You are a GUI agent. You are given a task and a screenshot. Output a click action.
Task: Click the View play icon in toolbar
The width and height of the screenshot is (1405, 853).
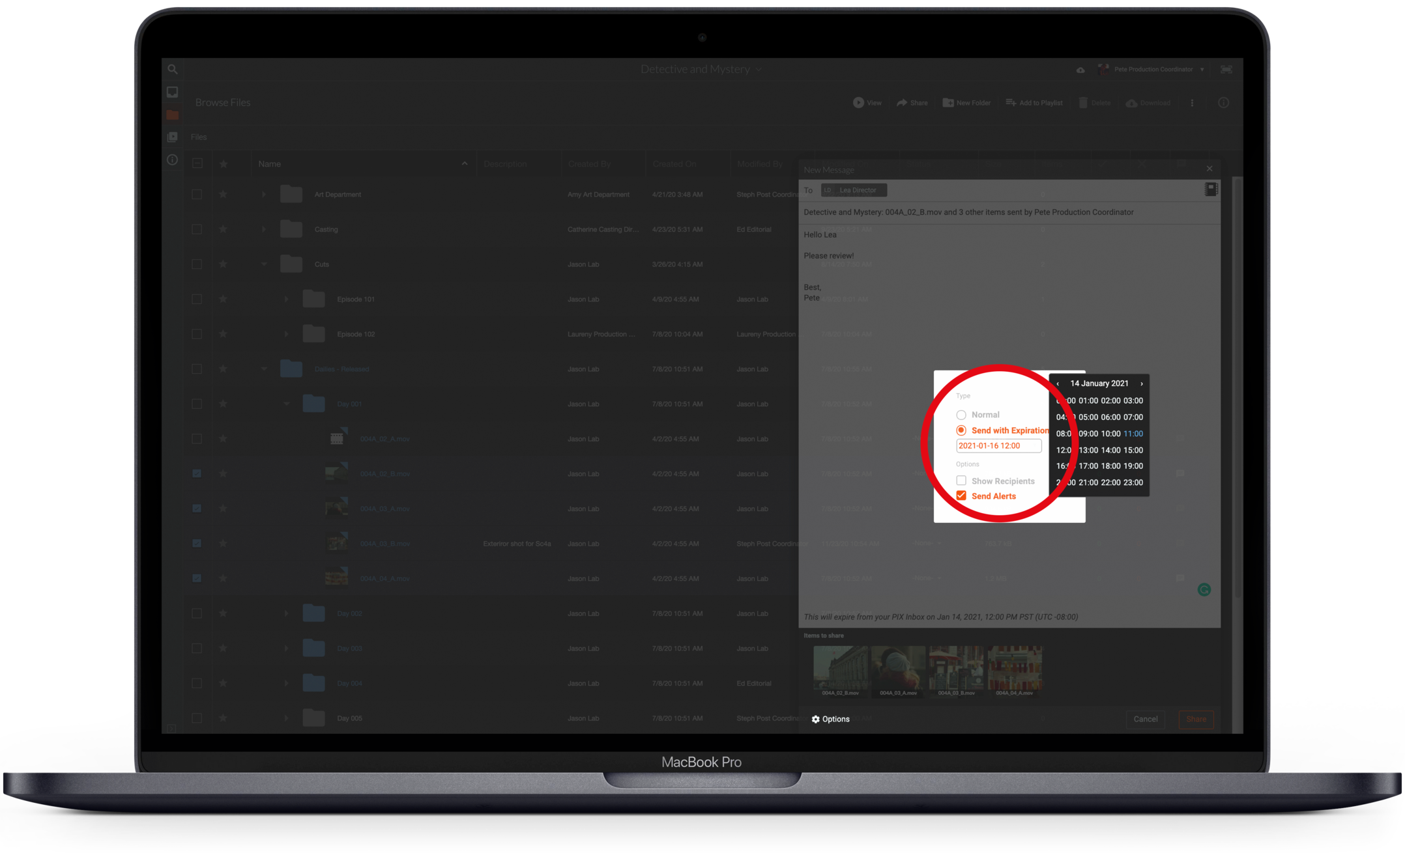[x=858, y=103]
